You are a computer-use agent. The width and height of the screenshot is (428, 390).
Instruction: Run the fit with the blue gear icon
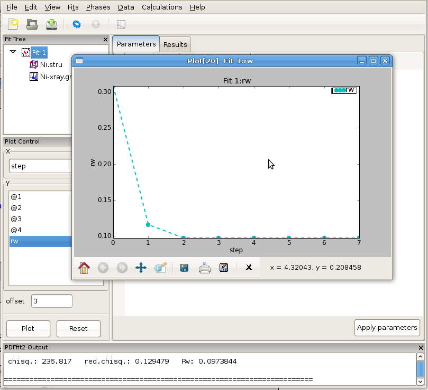pos(77,24)
